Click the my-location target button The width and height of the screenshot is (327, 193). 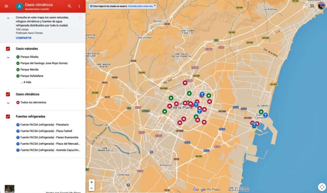322,187
